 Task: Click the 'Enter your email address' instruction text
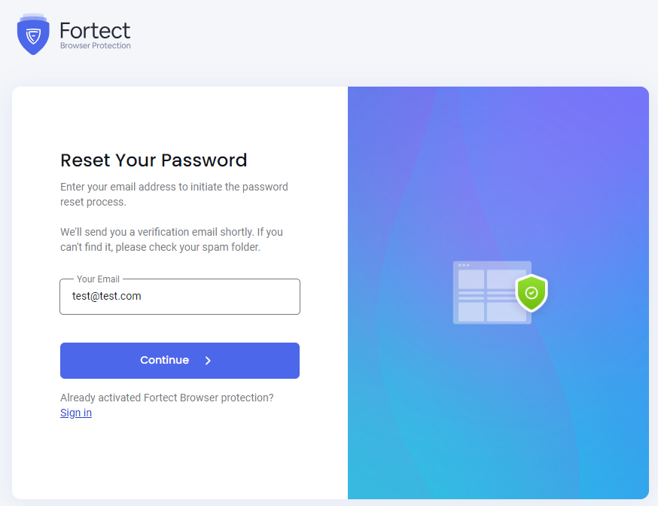(174, 194)
